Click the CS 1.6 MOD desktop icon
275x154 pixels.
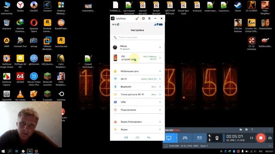(251, 7)
